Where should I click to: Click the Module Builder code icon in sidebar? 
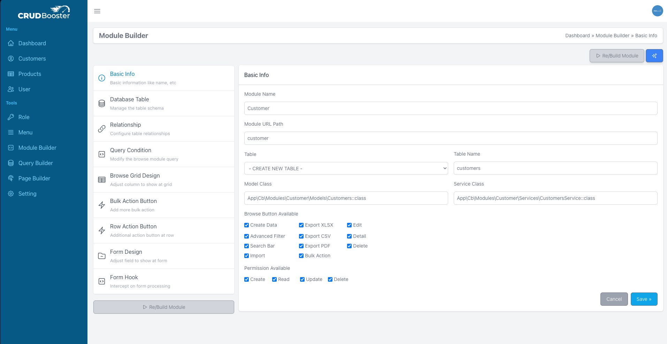(x=11, y=148)
